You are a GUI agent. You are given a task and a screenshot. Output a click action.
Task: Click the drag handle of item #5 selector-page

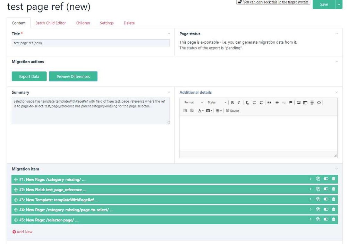[x=15, y=220]
